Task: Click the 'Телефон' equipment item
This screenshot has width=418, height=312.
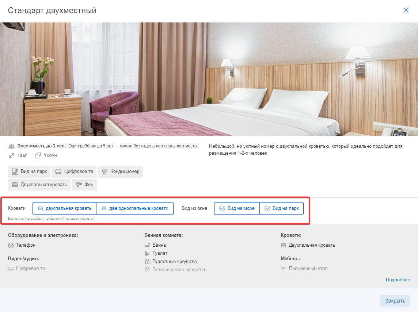Action: pos(22,245)
